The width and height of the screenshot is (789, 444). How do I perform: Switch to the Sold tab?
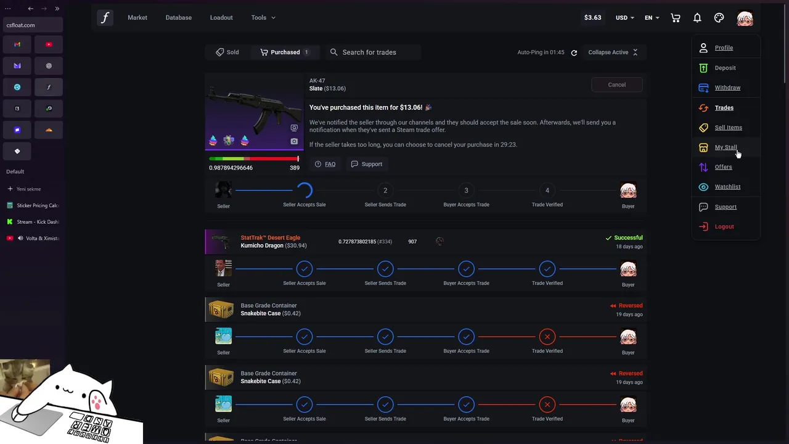pyautogui.click(x=227, y=52)
